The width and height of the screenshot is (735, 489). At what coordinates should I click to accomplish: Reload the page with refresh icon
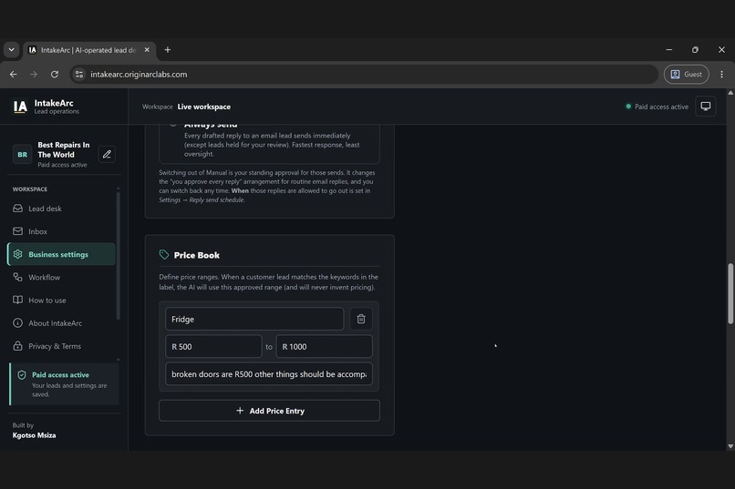click(55, 75)
